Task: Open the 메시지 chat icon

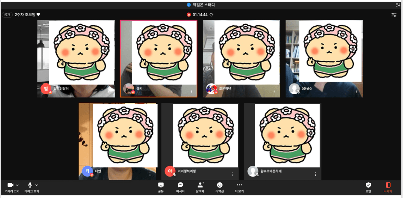Action: [x=180, y=185]
